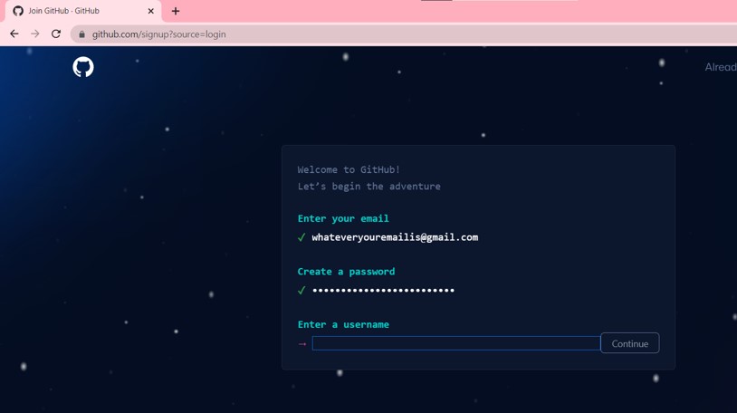Viewport: 737px width, 413px height.
Task: Go back using the browser back arrow
Action: (14, 34)
